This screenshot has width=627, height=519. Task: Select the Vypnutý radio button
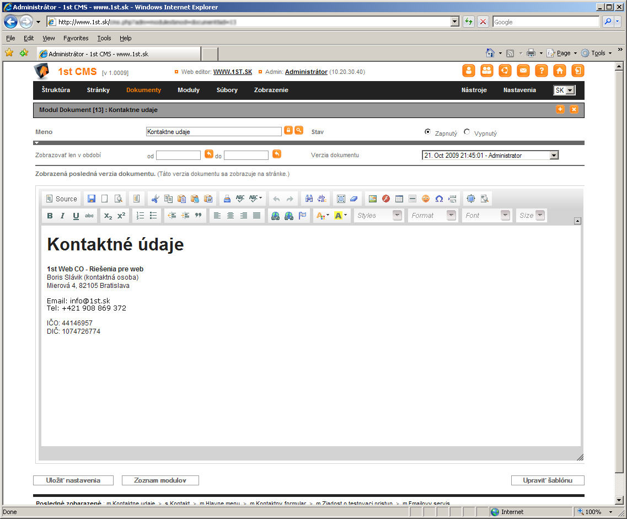(x=467, y=132)
